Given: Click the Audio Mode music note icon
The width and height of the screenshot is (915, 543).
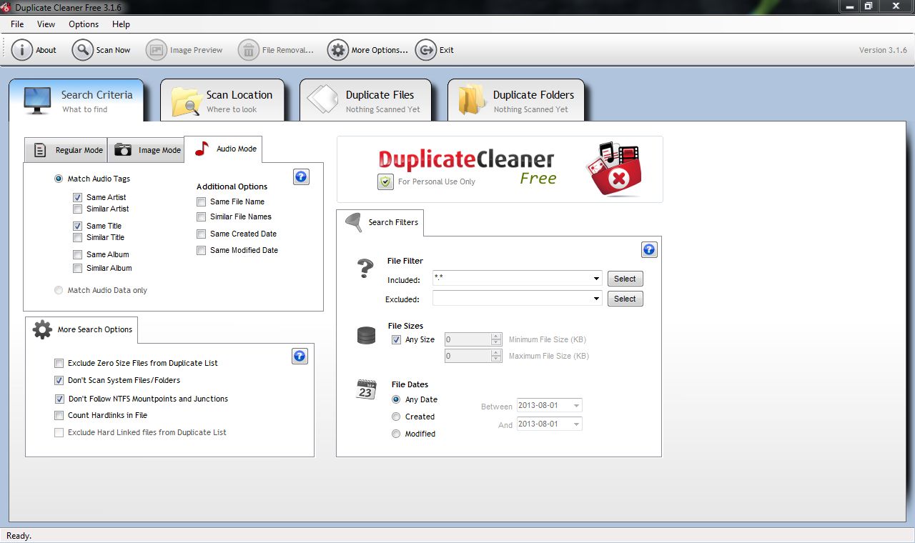Looking at the screenshot, I should 202,149.
